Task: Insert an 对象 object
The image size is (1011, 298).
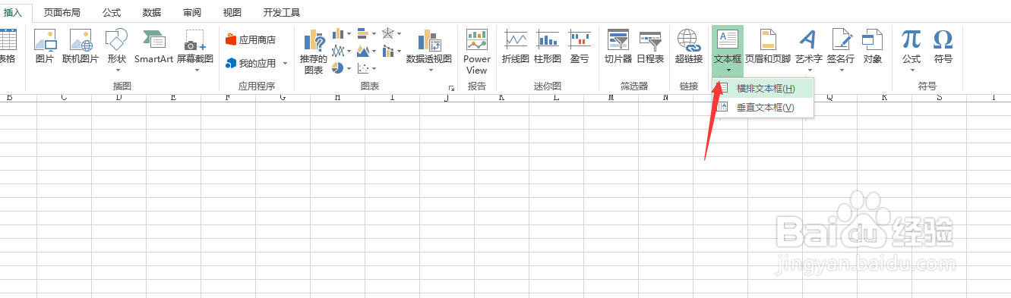Action: (873, 46)
